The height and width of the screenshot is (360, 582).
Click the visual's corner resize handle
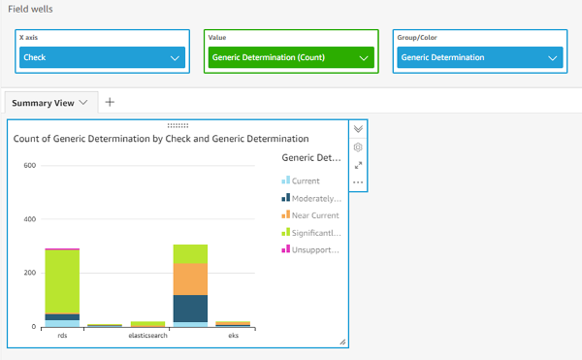click(x=342, y=343)
